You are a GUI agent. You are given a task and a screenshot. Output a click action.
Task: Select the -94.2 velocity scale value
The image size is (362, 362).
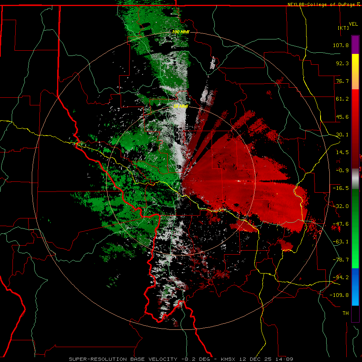pos(341,277)
